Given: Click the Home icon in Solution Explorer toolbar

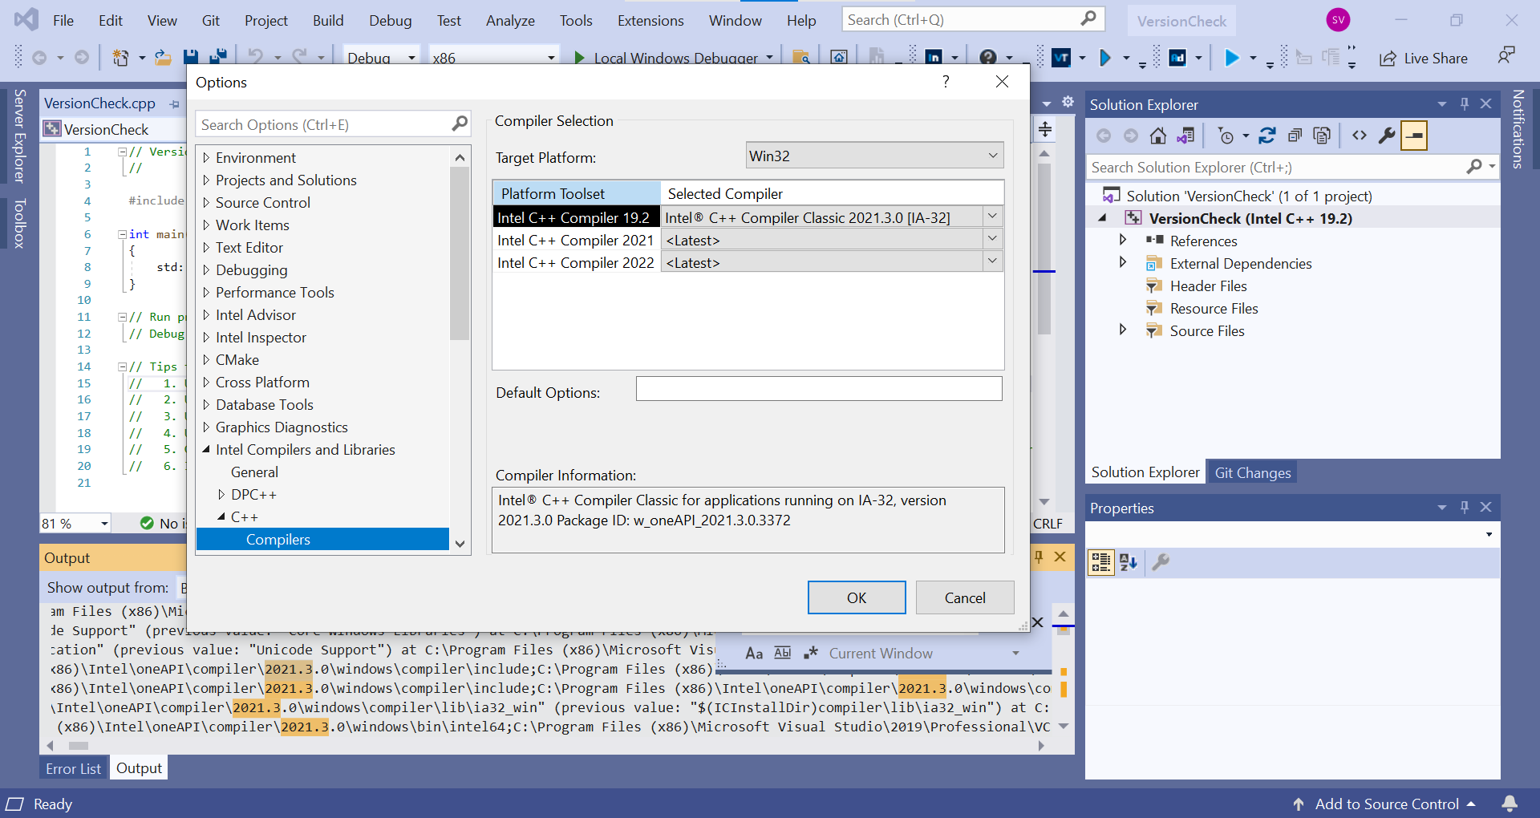Looking at the screenshot, I should (1157, 135).
